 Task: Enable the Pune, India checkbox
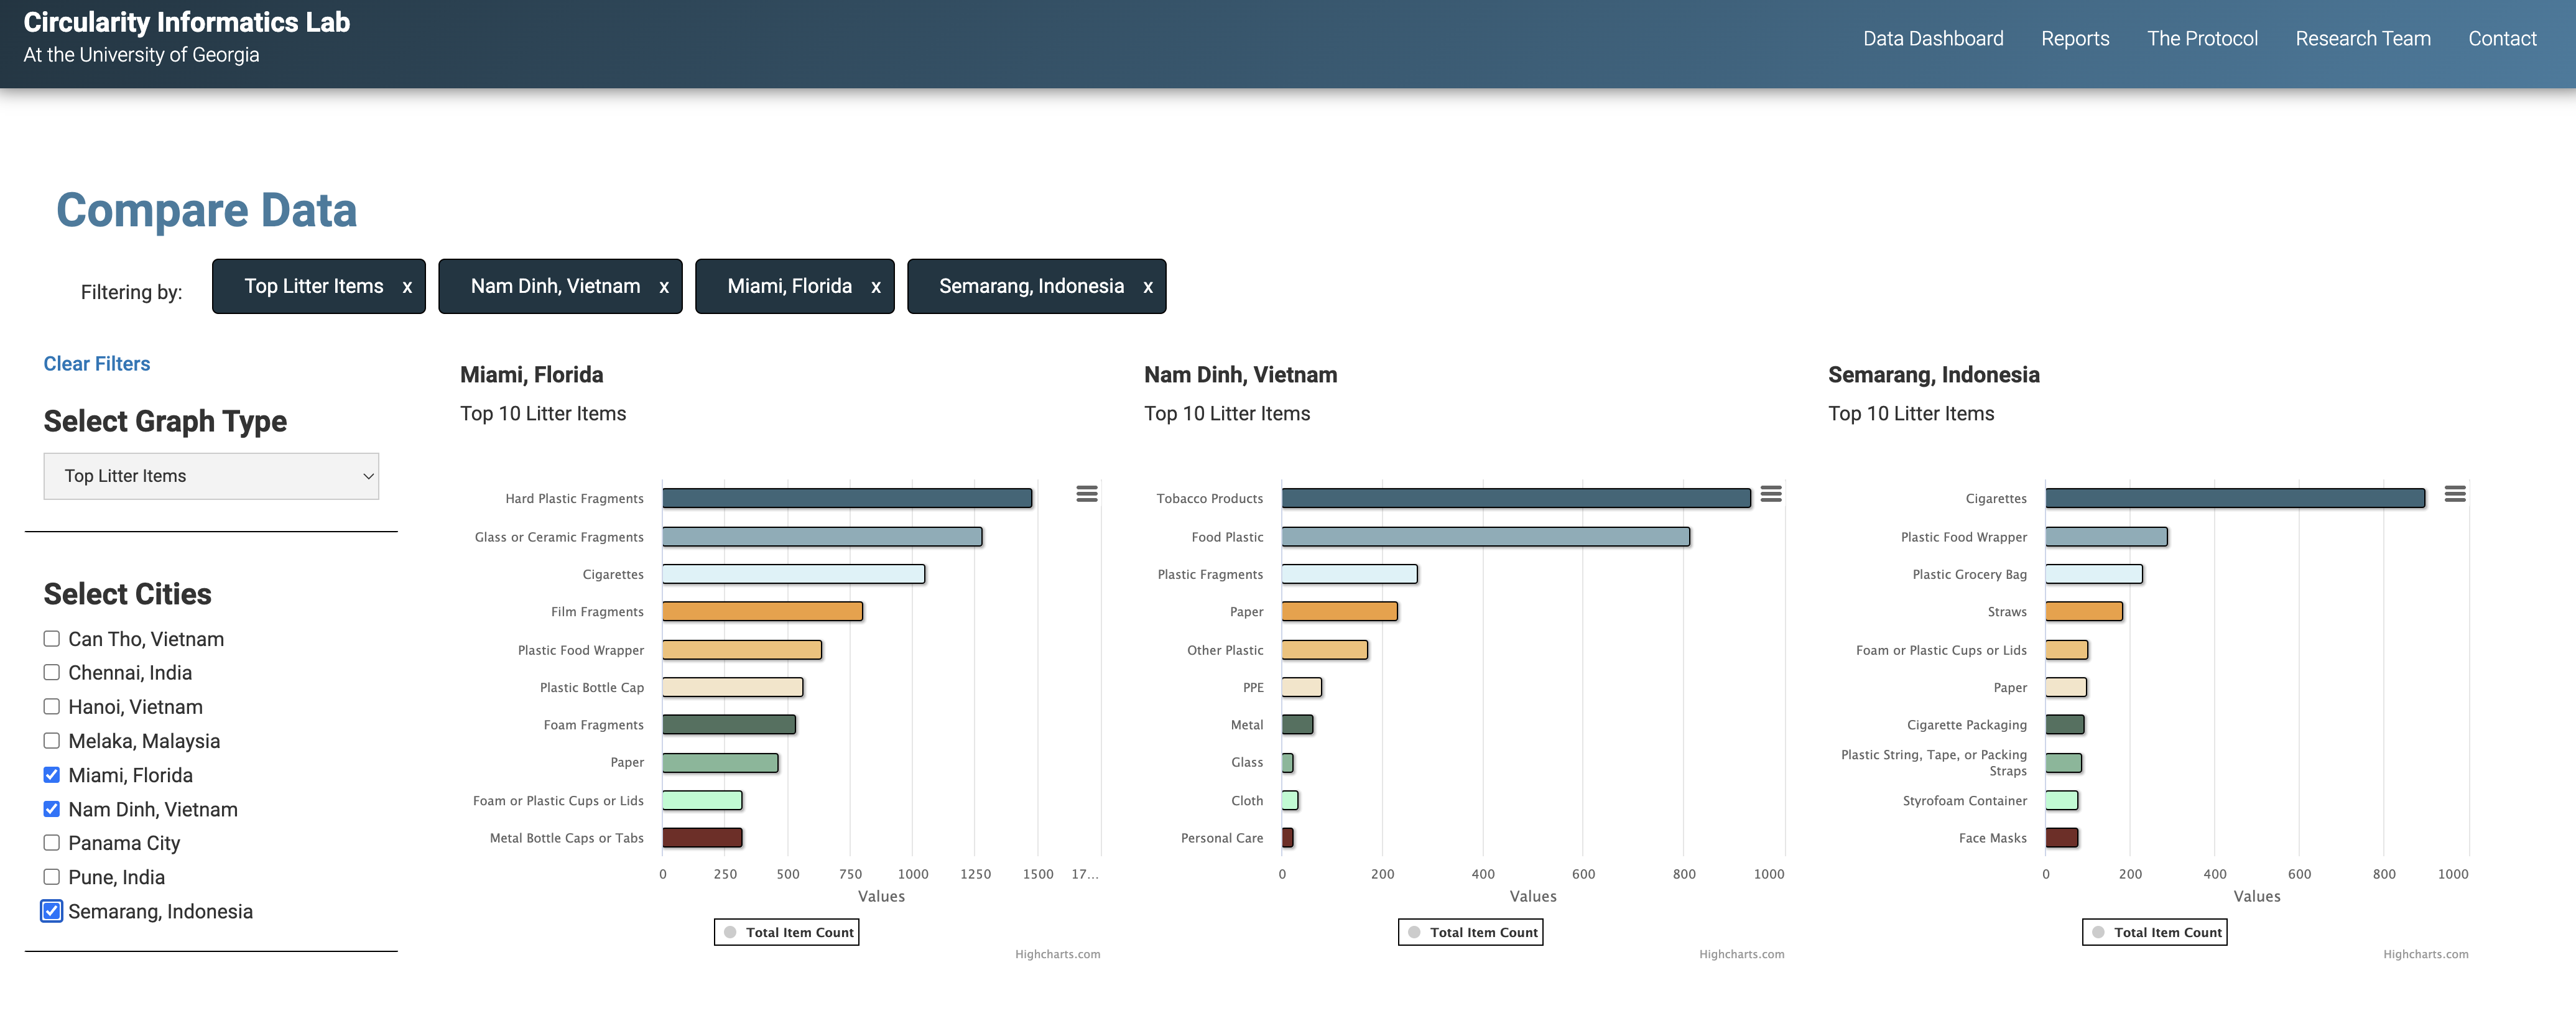(x=52, y=877)
